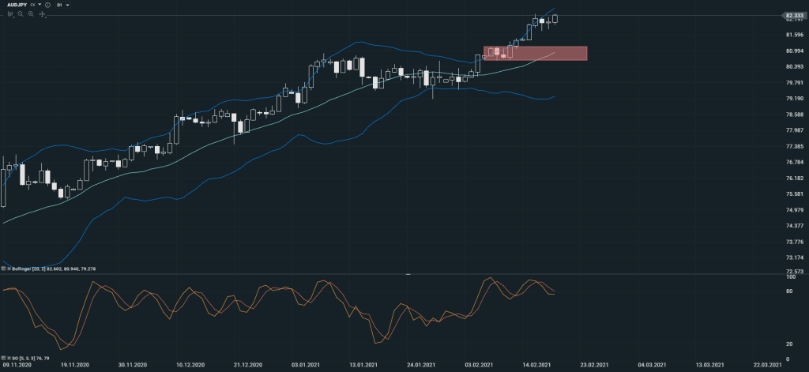Click the 77.987 price level on scale

795,130
